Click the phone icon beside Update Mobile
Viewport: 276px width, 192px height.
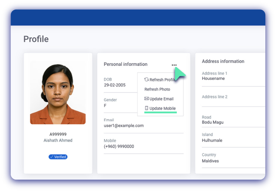coord(146,108)
